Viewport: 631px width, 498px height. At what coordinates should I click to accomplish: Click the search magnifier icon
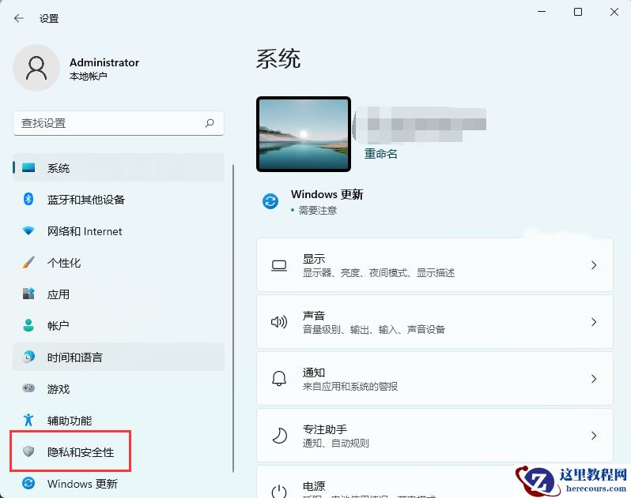pyautogui.click(x=210, y=123)
